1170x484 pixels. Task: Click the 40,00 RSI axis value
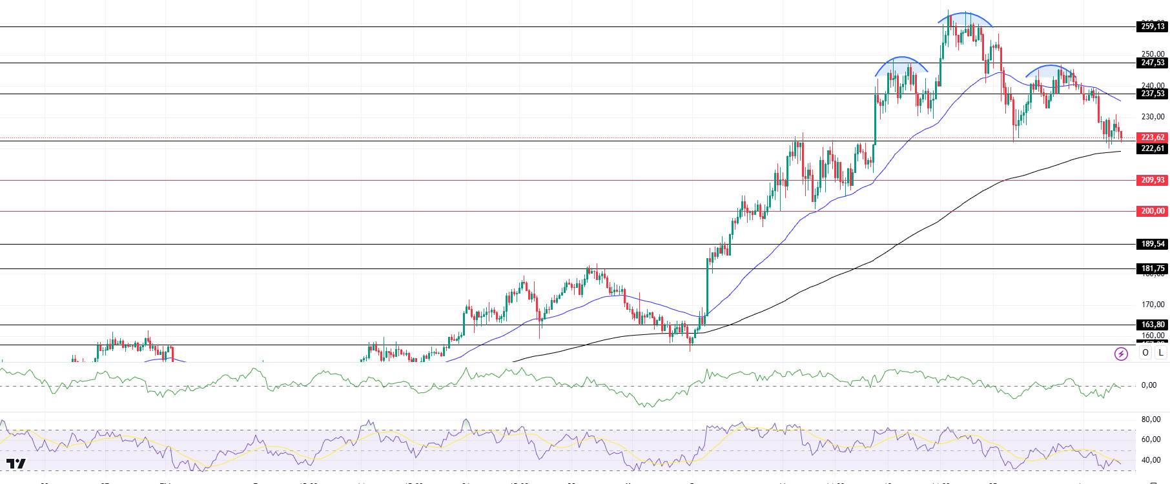1151,460
